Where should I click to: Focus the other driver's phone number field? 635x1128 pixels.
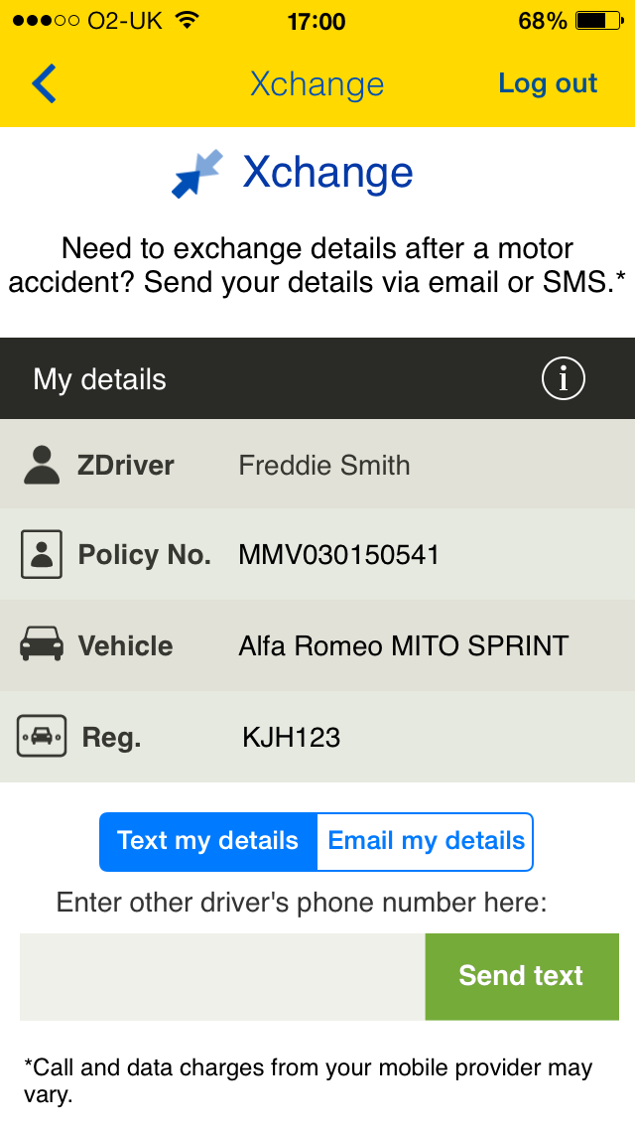point(222,976)
